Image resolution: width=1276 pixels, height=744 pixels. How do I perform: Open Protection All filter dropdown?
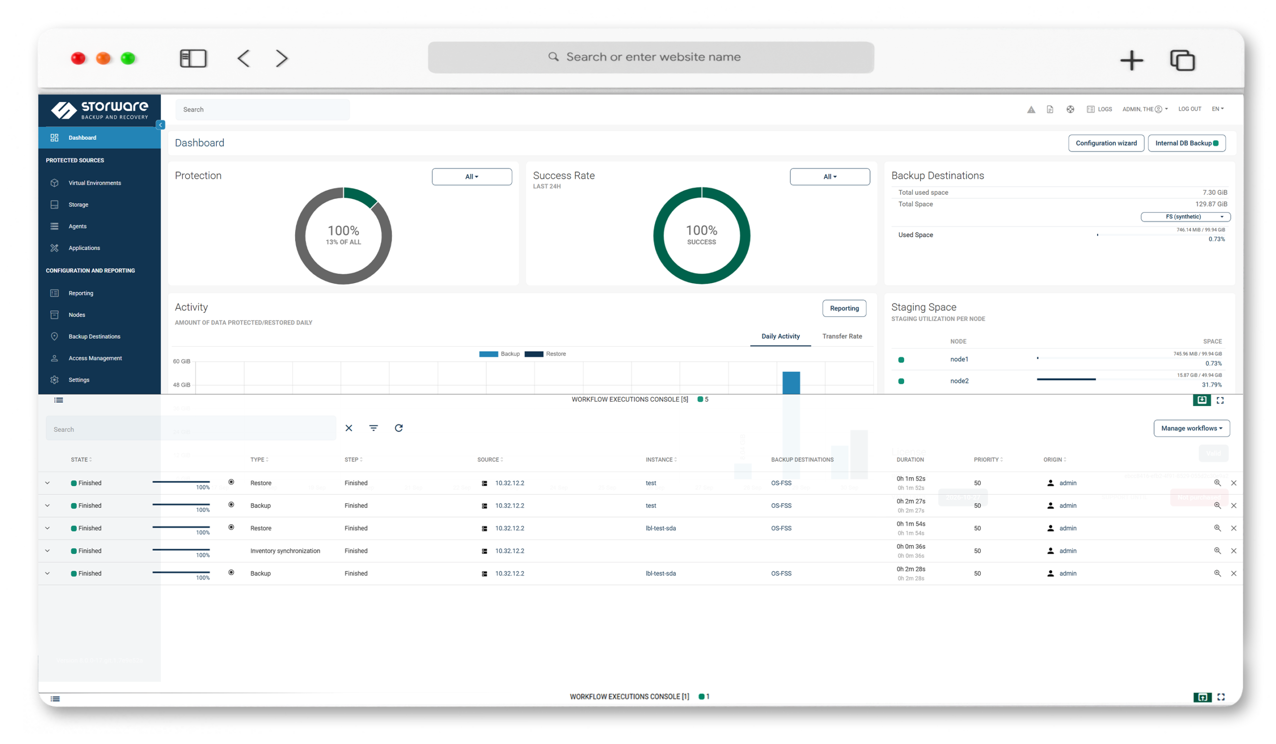[x=472, y=176]
